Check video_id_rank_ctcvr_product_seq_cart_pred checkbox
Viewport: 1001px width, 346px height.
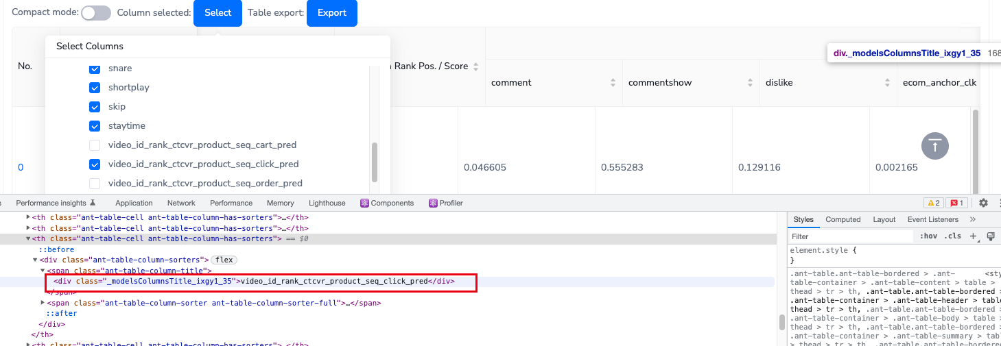point(95,145)
